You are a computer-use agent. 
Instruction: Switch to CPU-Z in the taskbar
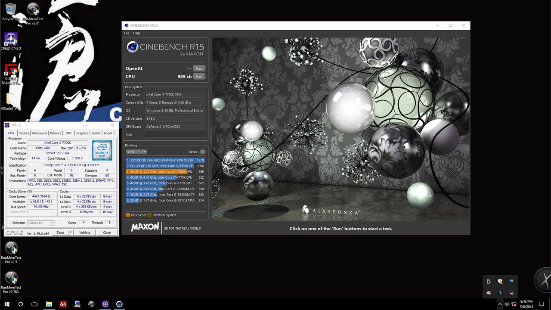(105, 304)
